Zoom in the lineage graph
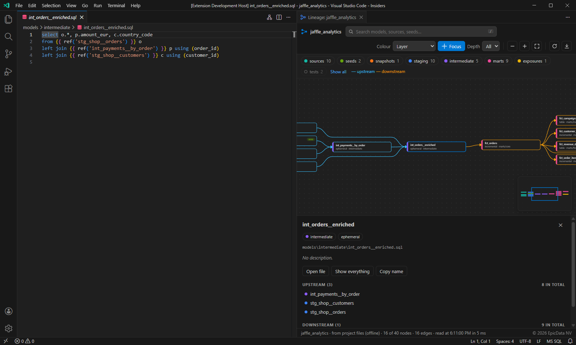Screen dimensions: 576x345 525,46
